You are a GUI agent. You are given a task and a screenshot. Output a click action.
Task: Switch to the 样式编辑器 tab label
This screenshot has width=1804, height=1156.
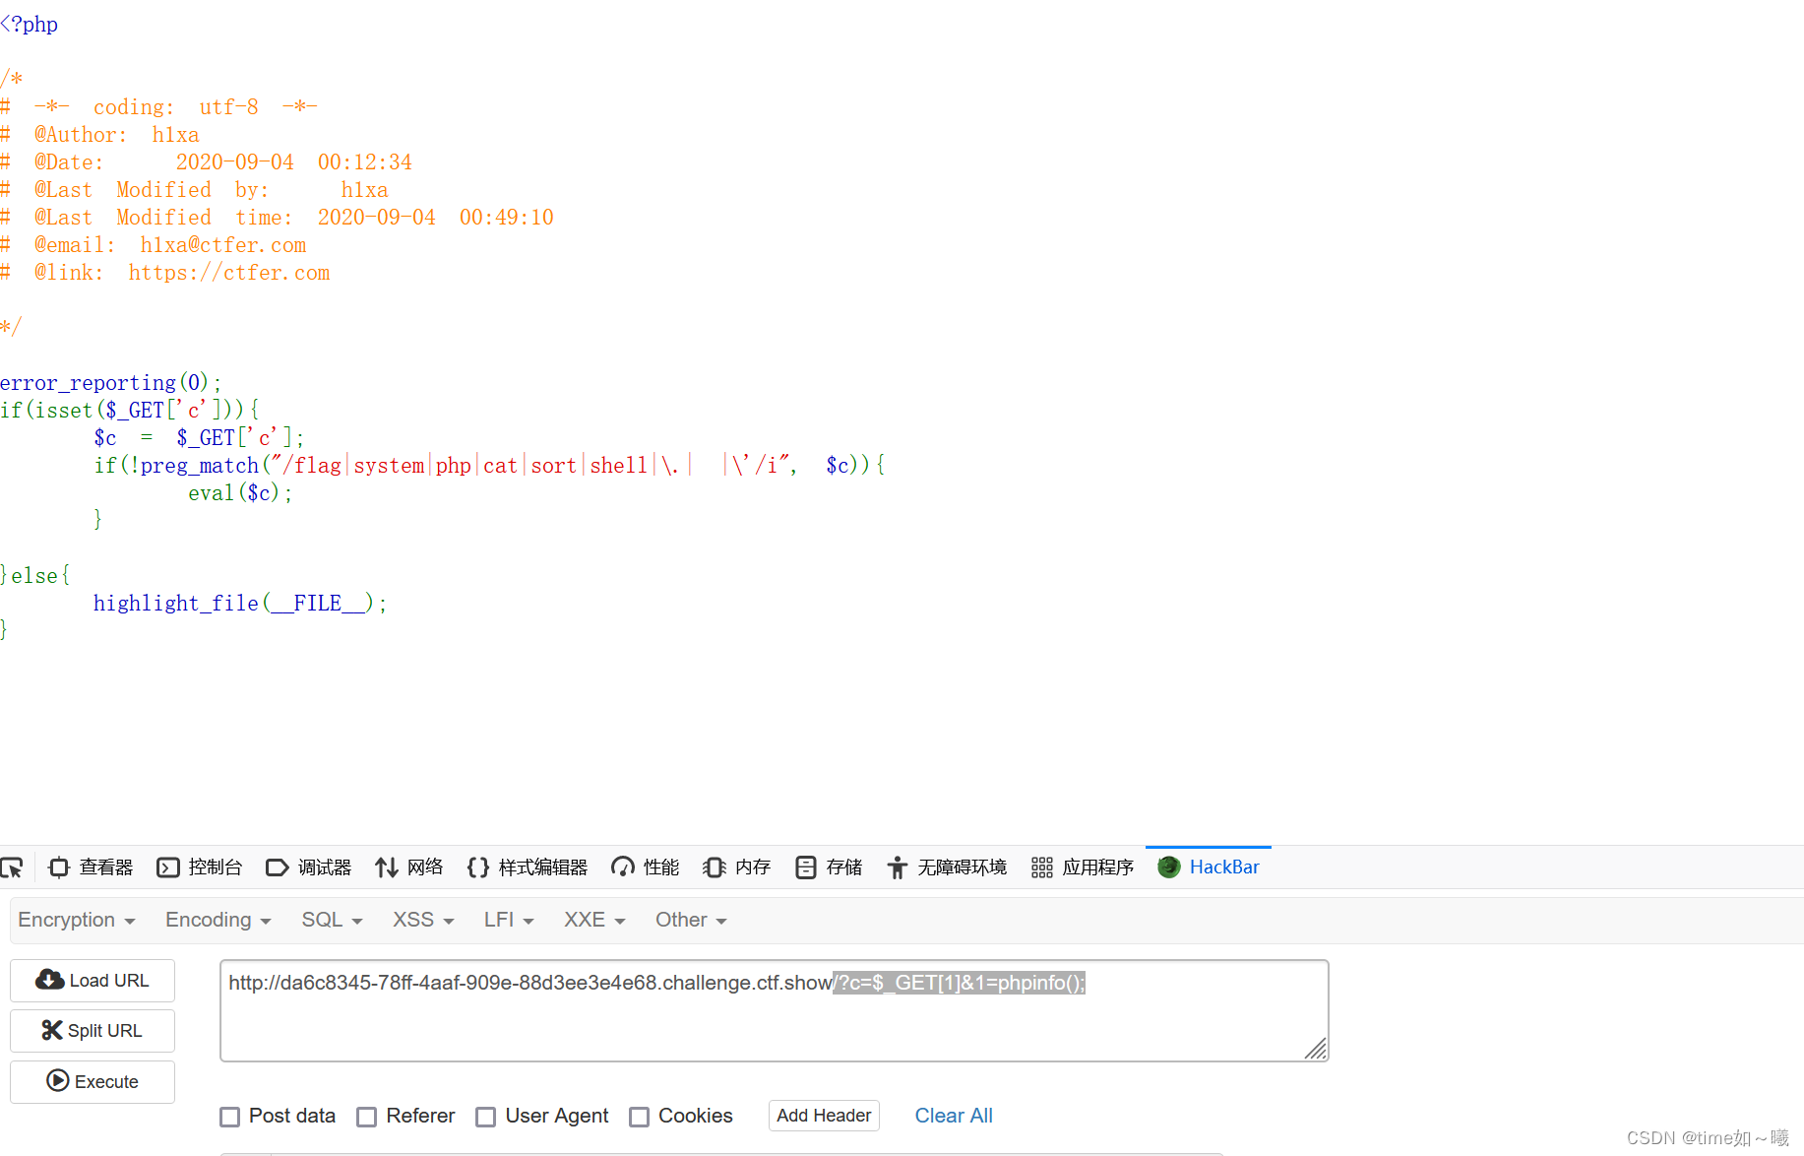[543, 867]
